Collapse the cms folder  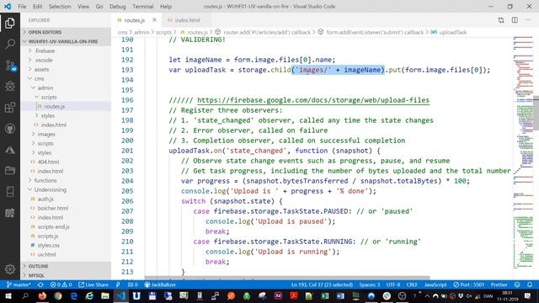(x=66, y=78)
